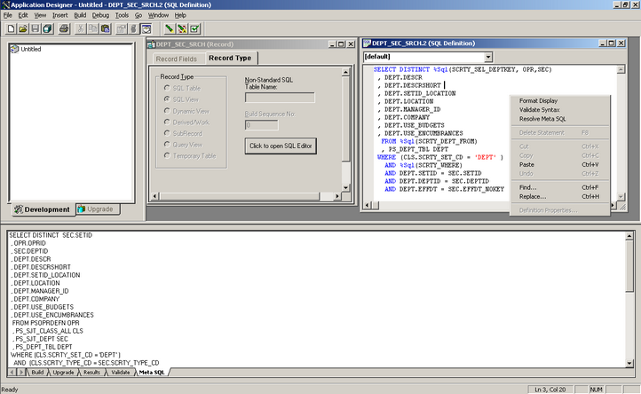The image size is (641, 394).
Task: Click the Project Workspace toggle toolbar icon
Action: (x=134, y=28)
